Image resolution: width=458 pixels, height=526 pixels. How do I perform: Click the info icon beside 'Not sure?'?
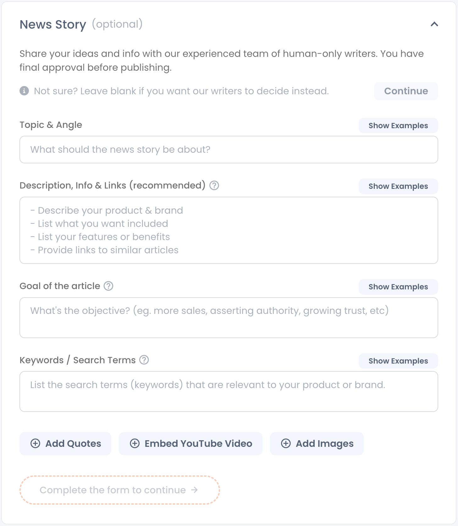click(24, 91)
